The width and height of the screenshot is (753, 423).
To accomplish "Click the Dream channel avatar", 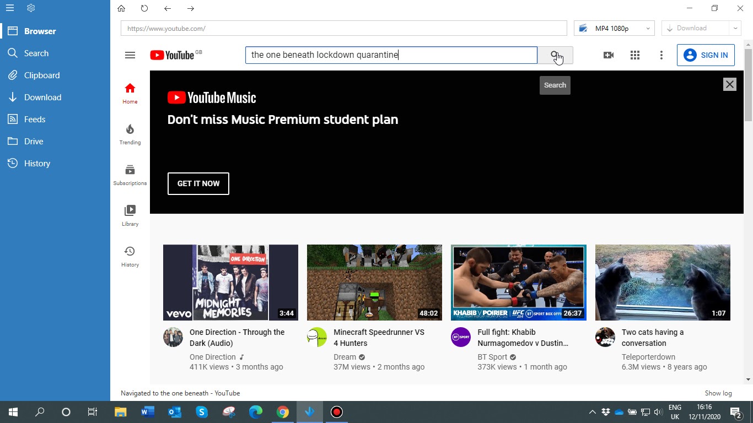I will [317, 337].
